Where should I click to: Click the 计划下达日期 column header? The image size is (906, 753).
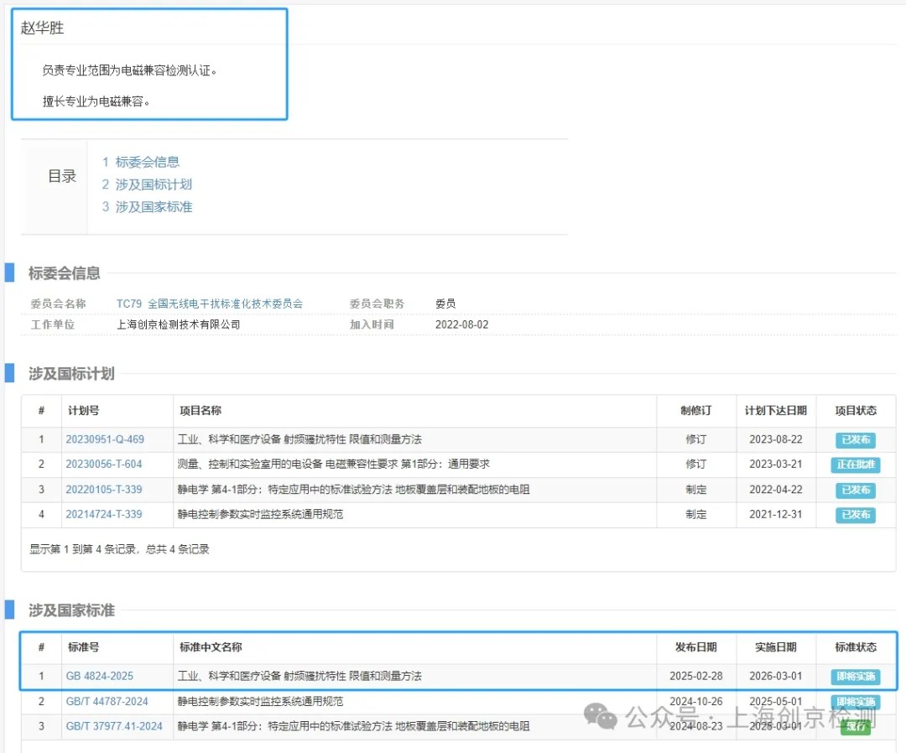[775, 411]
